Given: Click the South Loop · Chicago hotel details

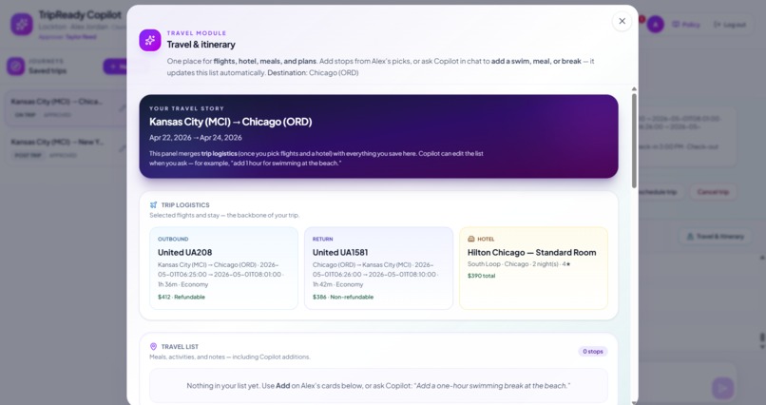Looking at the screenshot, I should [x=519, y=263].
